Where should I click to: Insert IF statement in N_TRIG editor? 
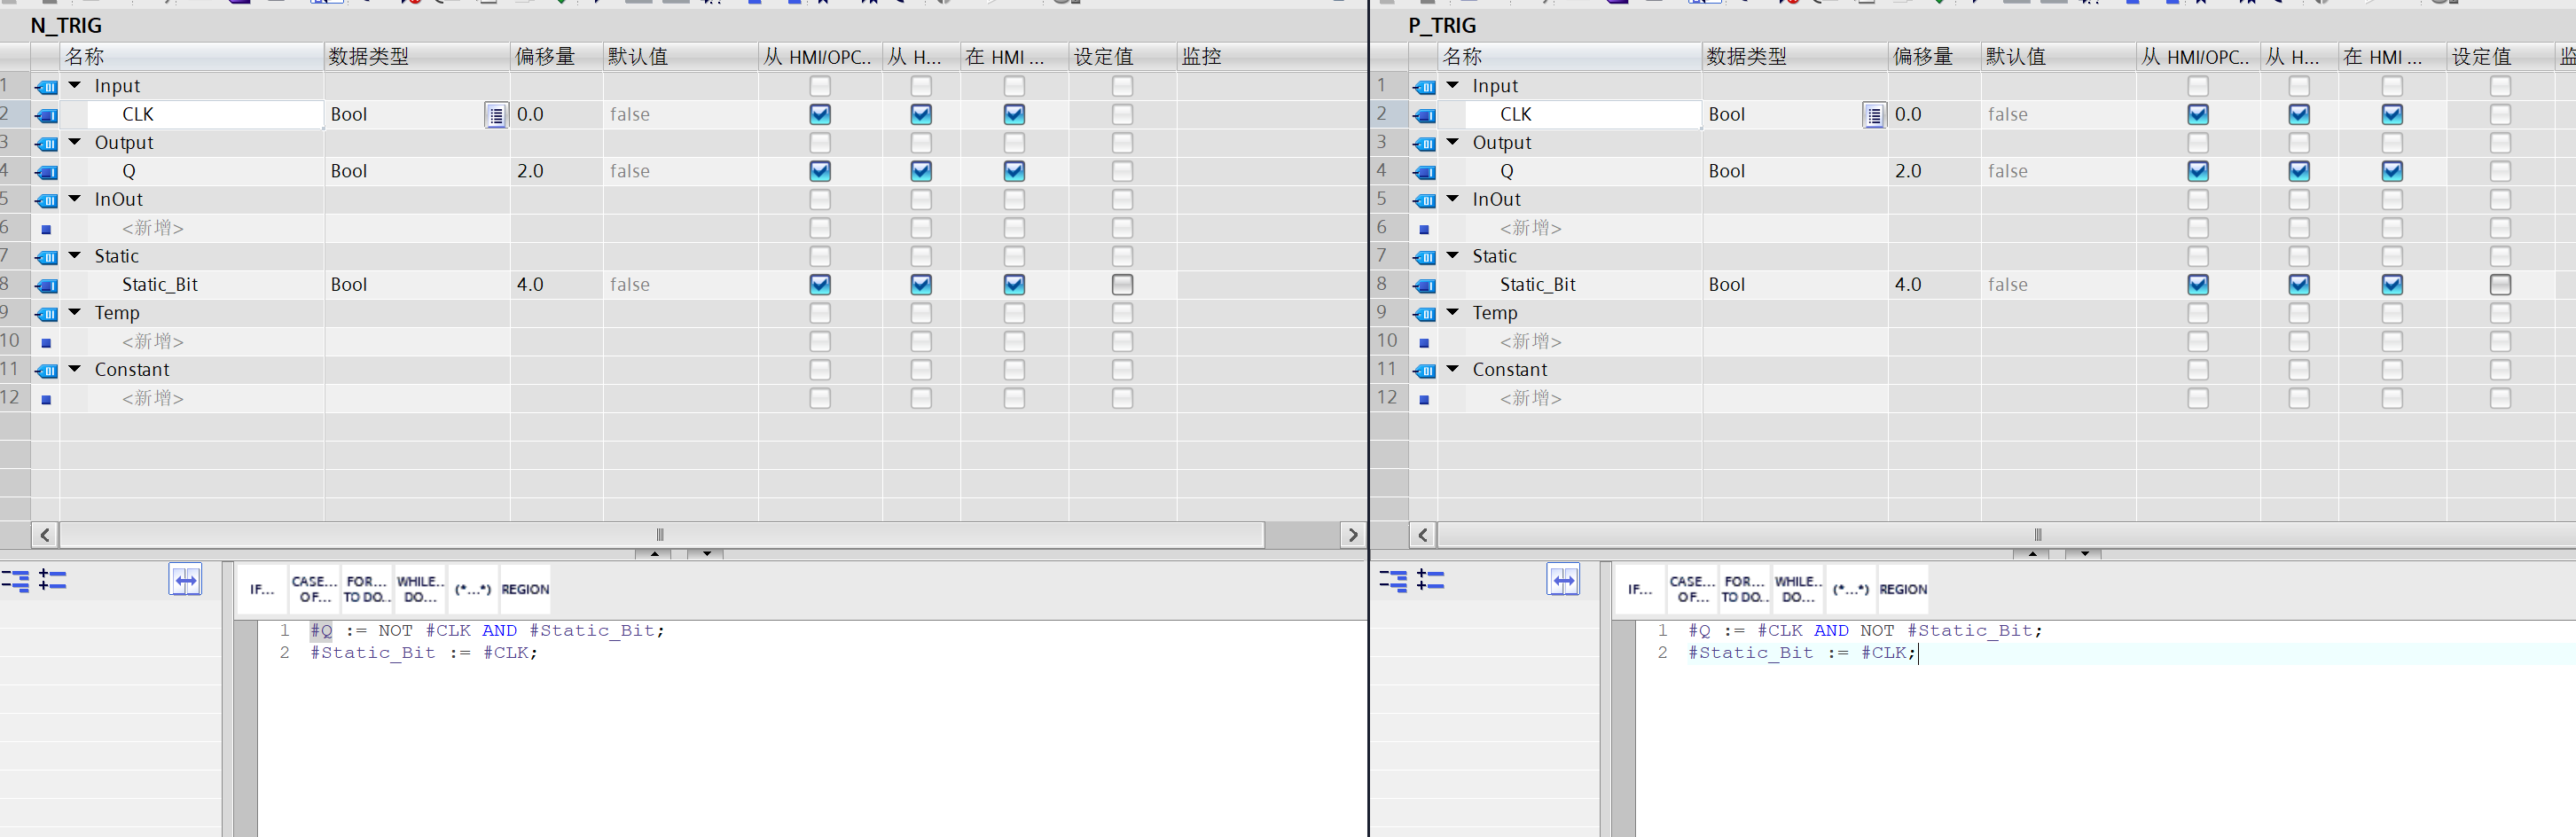click(262, 589)
